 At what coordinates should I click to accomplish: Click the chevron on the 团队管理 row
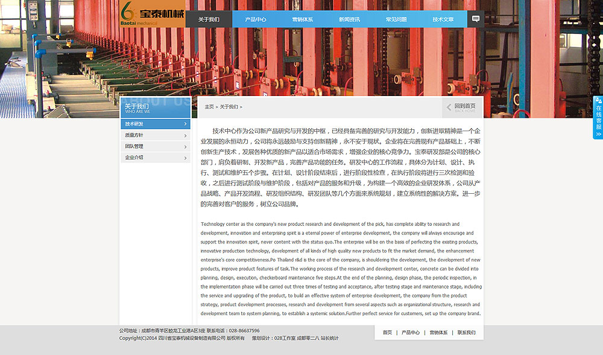tap(185, 147)
